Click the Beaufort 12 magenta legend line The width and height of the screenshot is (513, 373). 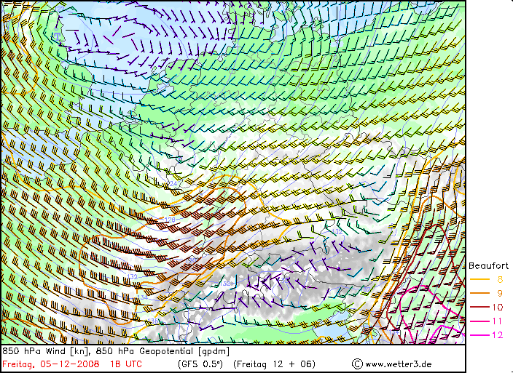click(x=479, y=335)
